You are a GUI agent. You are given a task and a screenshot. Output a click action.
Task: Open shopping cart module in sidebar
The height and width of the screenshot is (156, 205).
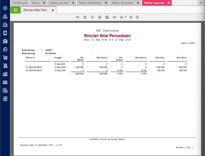point(5,58)
